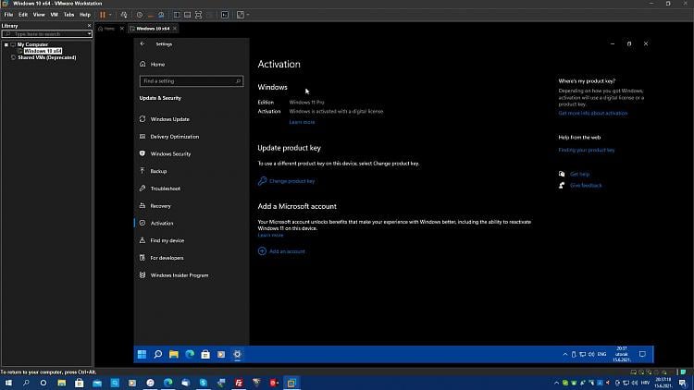
Task: Open the host Windows Start button
Action: click(8, 383)
